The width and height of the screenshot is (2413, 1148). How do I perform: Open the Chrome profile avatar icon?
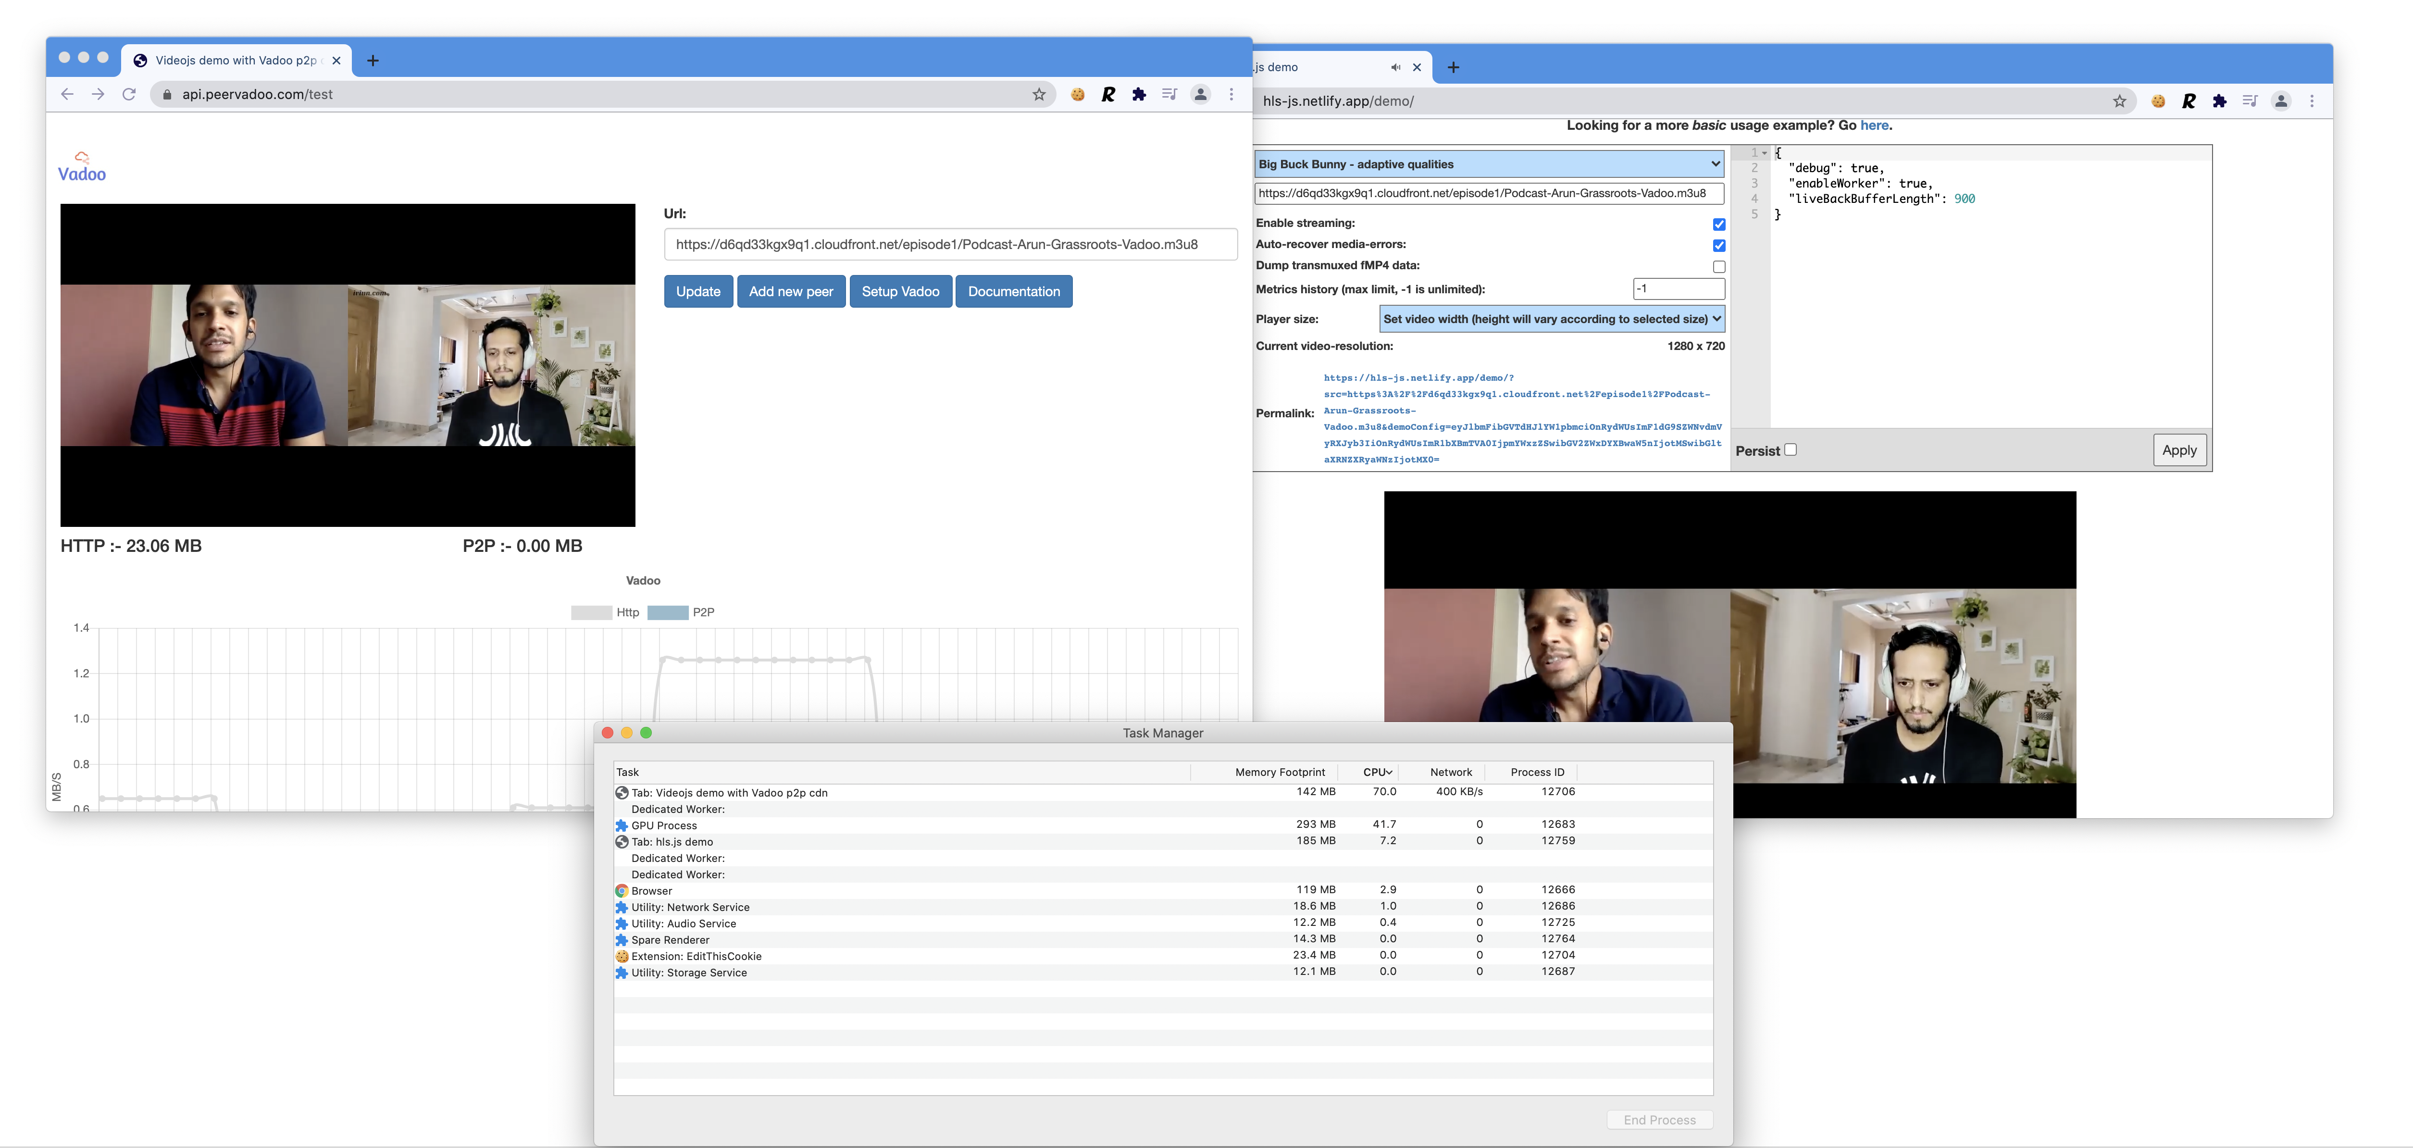[x=1201, y=94]
